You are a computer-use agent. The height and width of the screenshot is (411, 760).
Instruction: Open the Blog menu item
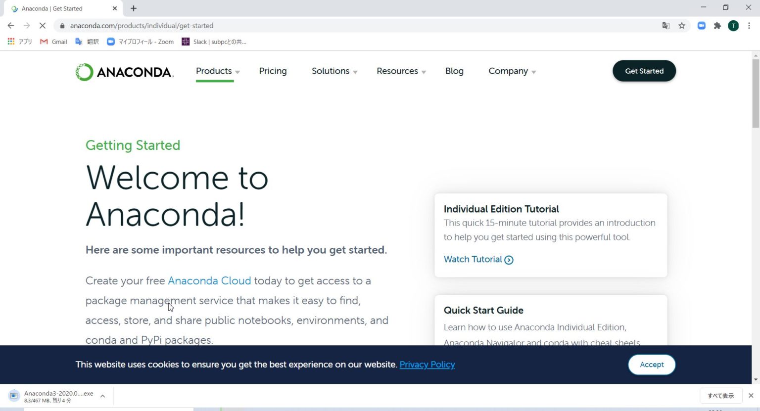(x=454, y=71)
